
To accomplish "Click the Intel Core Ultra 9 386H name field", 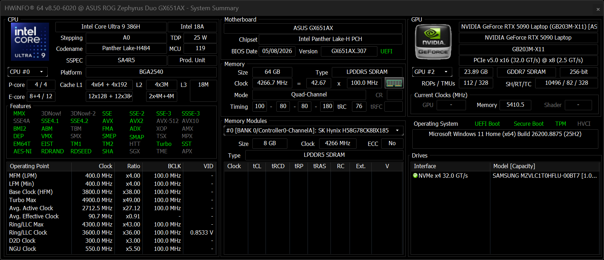I will pyautogui.click(x=111, y=27).
